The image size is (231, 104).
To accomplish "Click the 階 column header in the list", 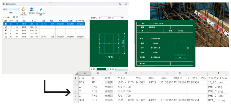I will point(17,21).
